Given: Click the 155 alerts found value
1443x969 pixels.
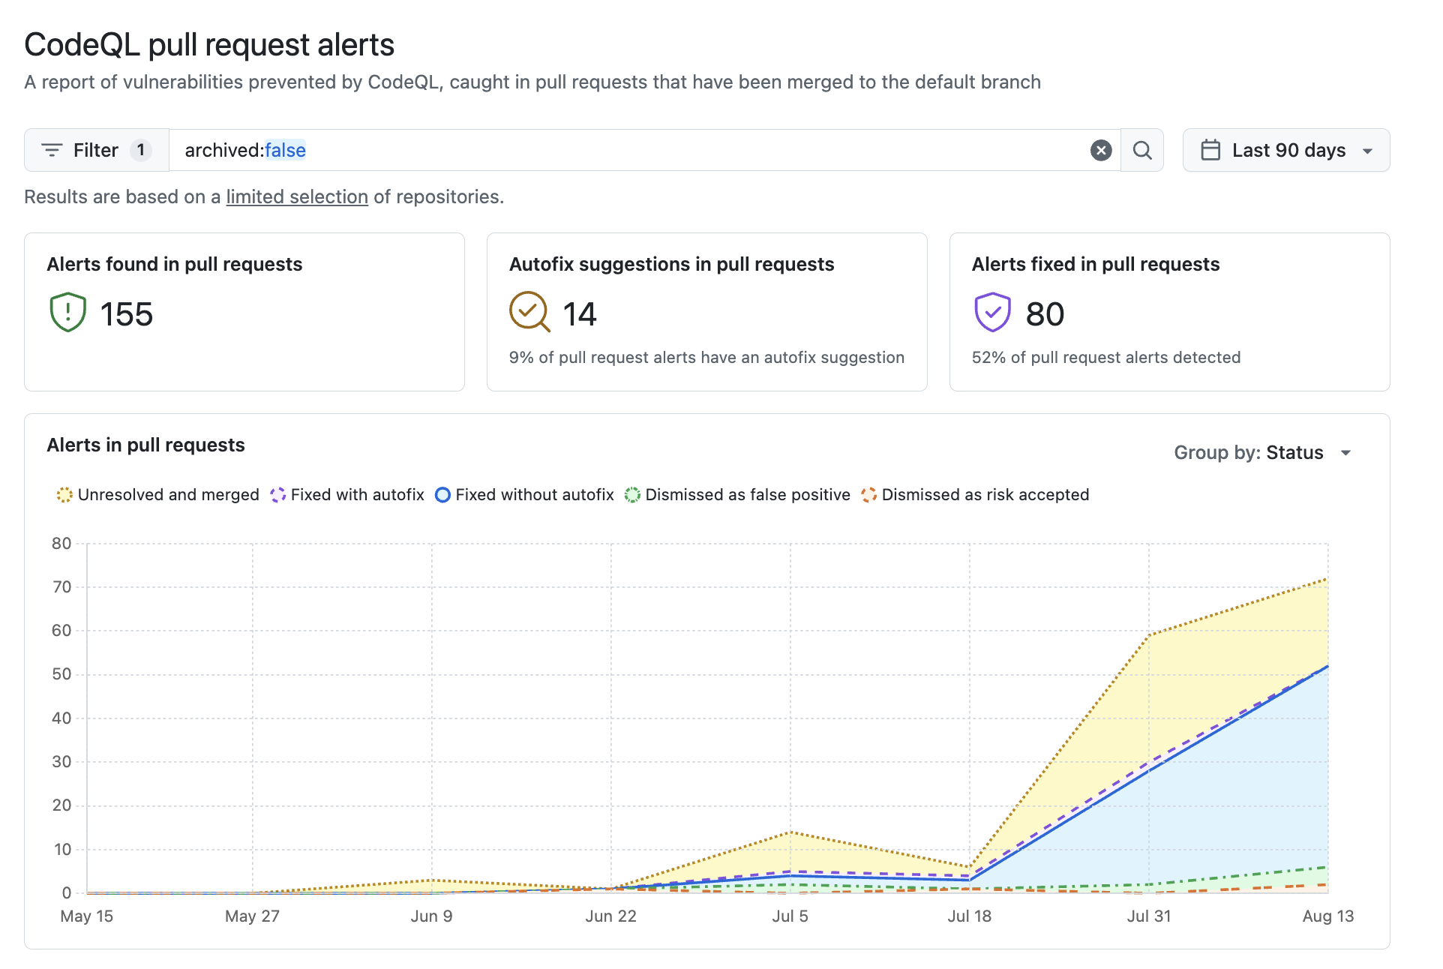Looking at the screenshot, I should click(x=126, y=314).
